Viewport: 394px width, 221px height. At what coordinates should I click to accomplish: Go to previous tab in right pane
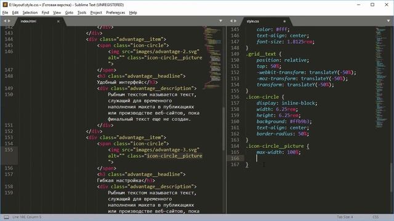click(231, 21)
